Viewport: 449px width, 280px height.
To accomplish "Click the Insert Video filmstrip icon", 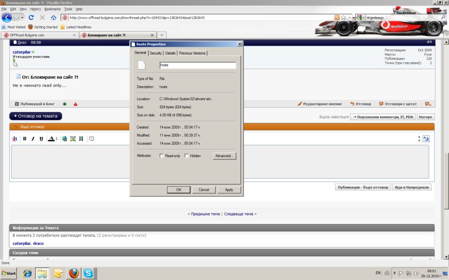I will (x=81, y=139).
